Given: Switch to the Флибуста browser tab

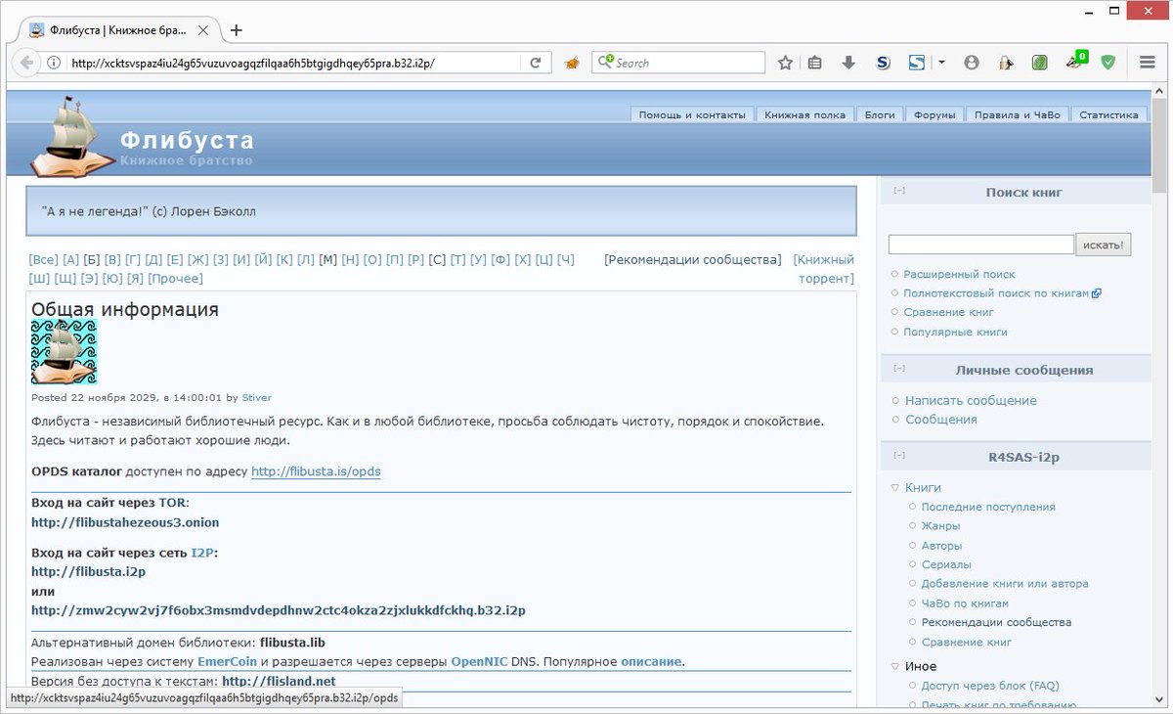Looking at the screenshot, I should coord(117,30).
